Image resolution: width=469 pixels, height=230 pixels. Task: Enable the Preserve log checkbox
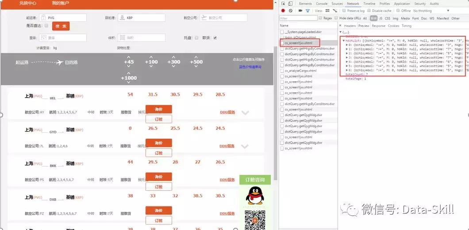[344, 11]
